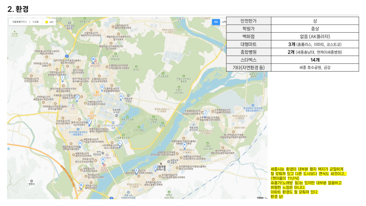
Task: Click the '학원가' table cell
Action: [x=249, y=29]
